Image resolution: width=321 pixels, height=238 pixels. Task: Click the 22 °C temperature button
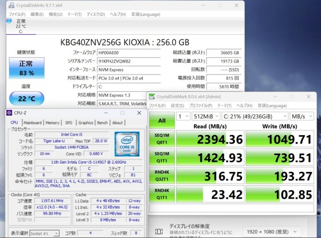[x=27, y=98]
